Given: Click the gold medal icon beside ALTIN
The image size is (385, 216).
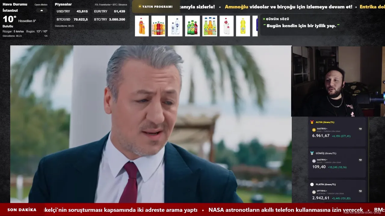Looking at the screenshot, I should [x=312, y=122].
